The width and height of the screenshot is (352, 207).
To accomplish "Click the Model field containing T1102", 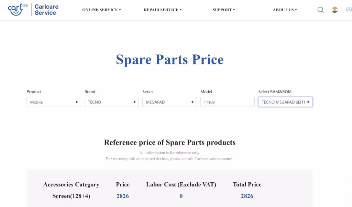I will click(x=228, y=102).
